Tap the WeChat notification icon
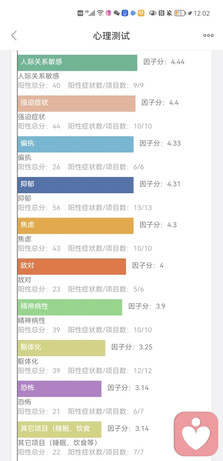Image resolution: width=223 pixels, height=461 pixels. [117, 13]
